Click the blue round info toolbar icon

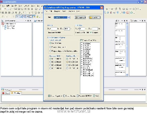124,13
